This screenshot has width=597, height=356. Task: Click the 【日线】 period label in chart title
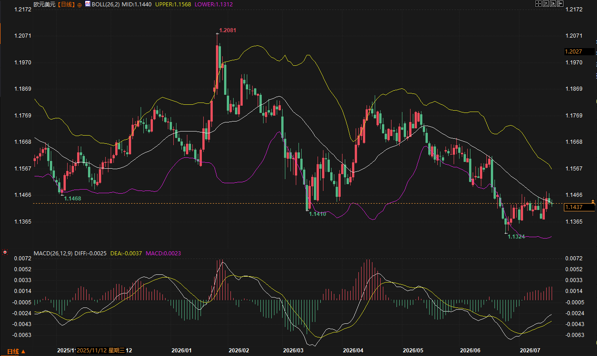point(66,5)
